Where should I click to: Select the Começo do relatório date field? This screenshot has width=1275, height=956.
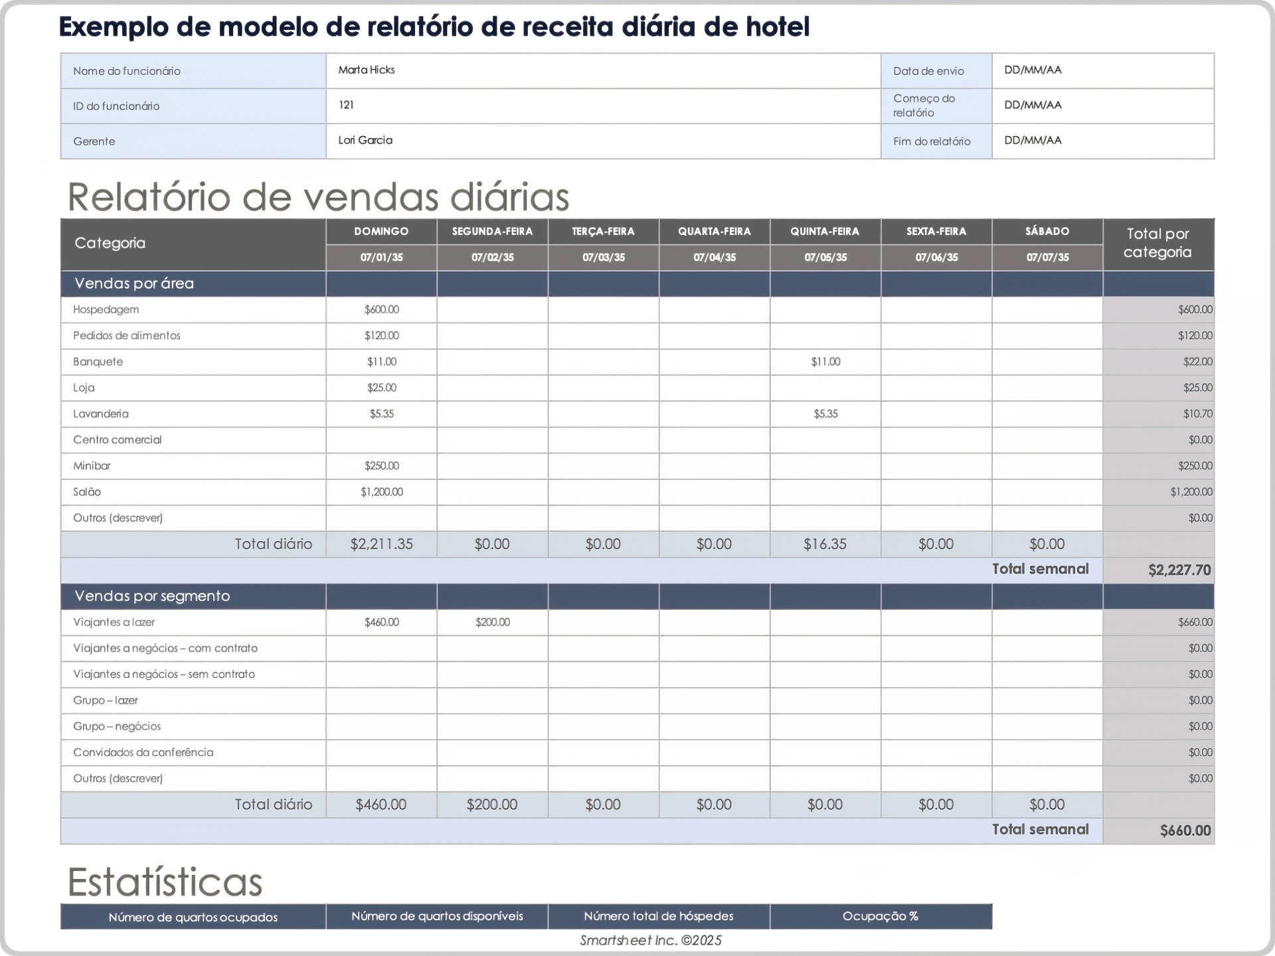pyautogui.click(x=1102, y=106)
